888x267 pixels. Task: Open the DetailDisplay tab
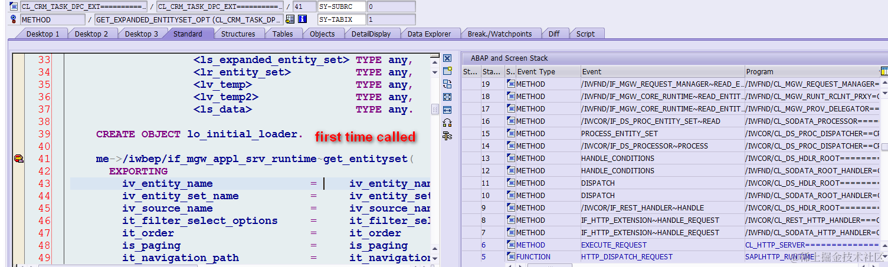pyautogui.click(x=371, y=34)
